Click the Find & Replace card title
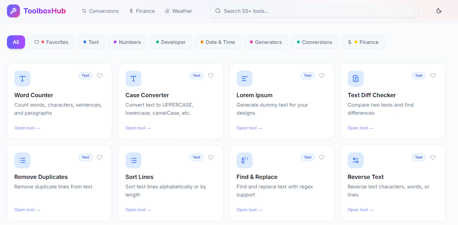This screenshot has height=225, width=458. tap(257, 177)
